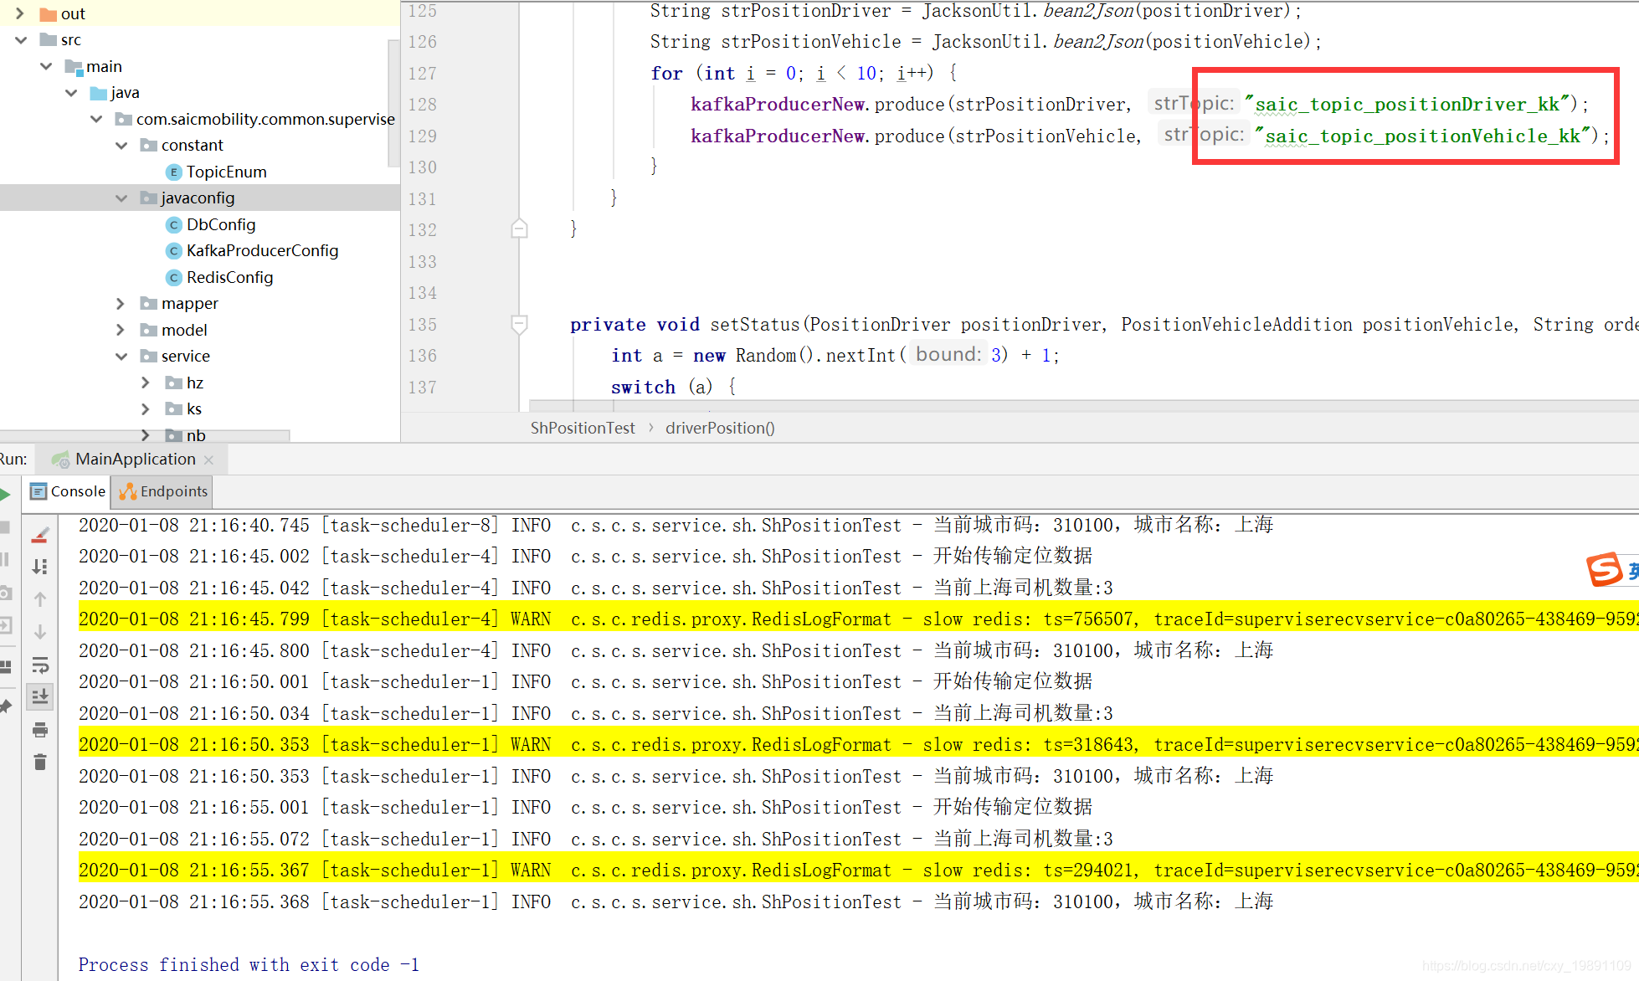
Task: Click the project tree horizontal scrollbar
Action: (x=145, y=435)
